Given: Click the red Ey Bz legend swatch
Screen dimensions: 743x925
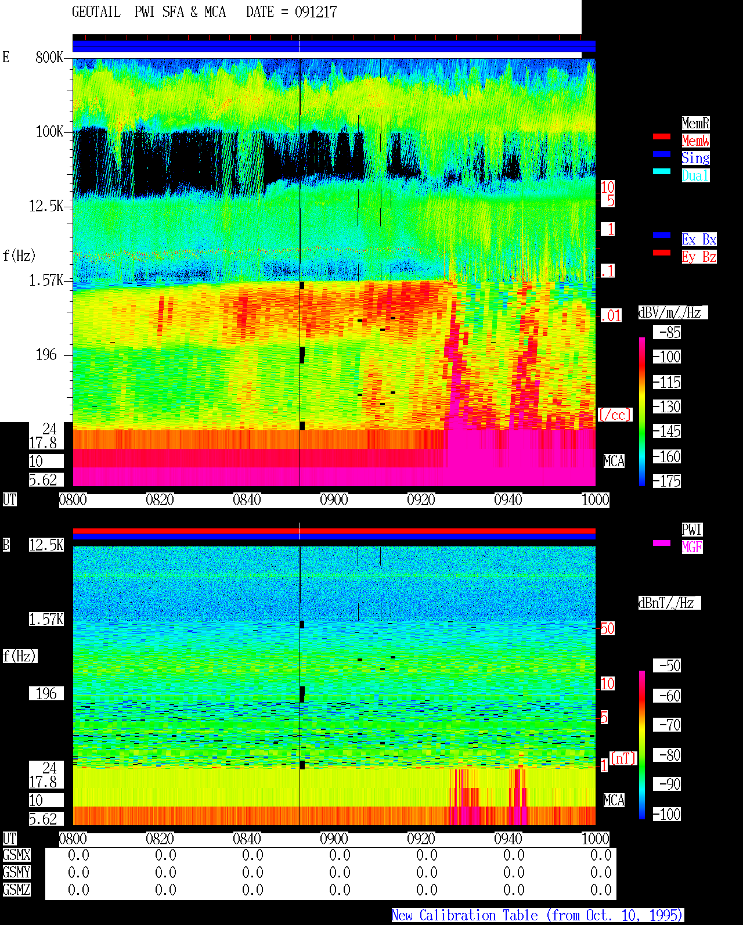Looking at the screenshot, I should (662, 253).
